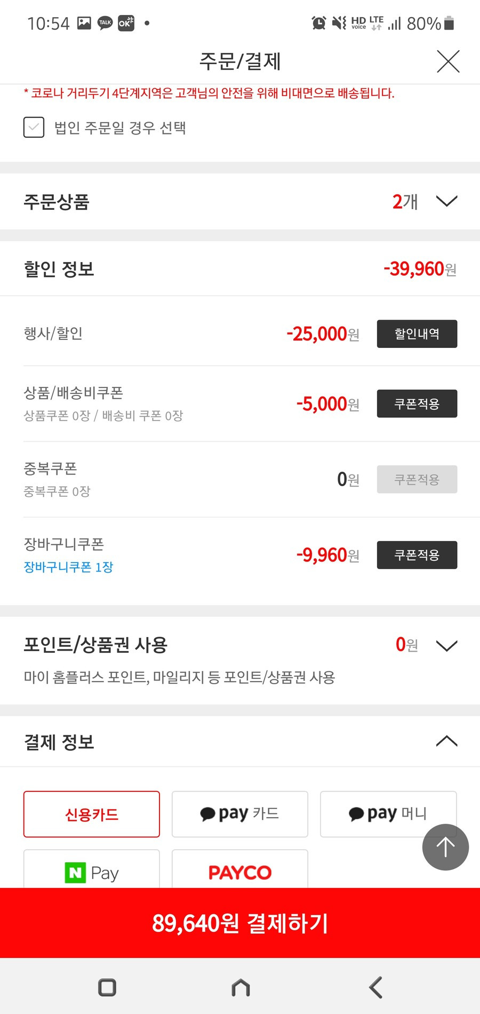Open 할인내역 for 행사/할인
This screenshot has width=480, height=1014.
click(x=417, y=334)
